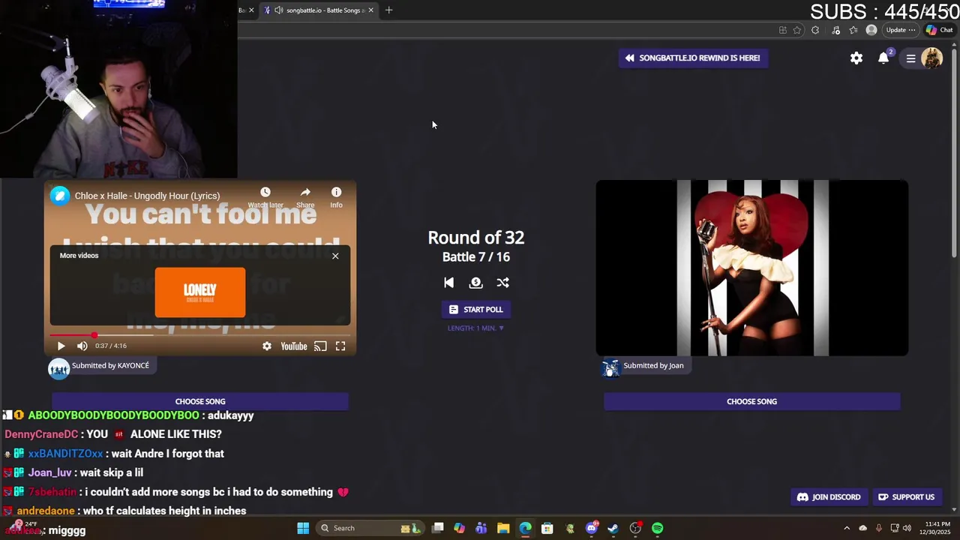Open File Explorer from taskbar

tap(503, 528)
